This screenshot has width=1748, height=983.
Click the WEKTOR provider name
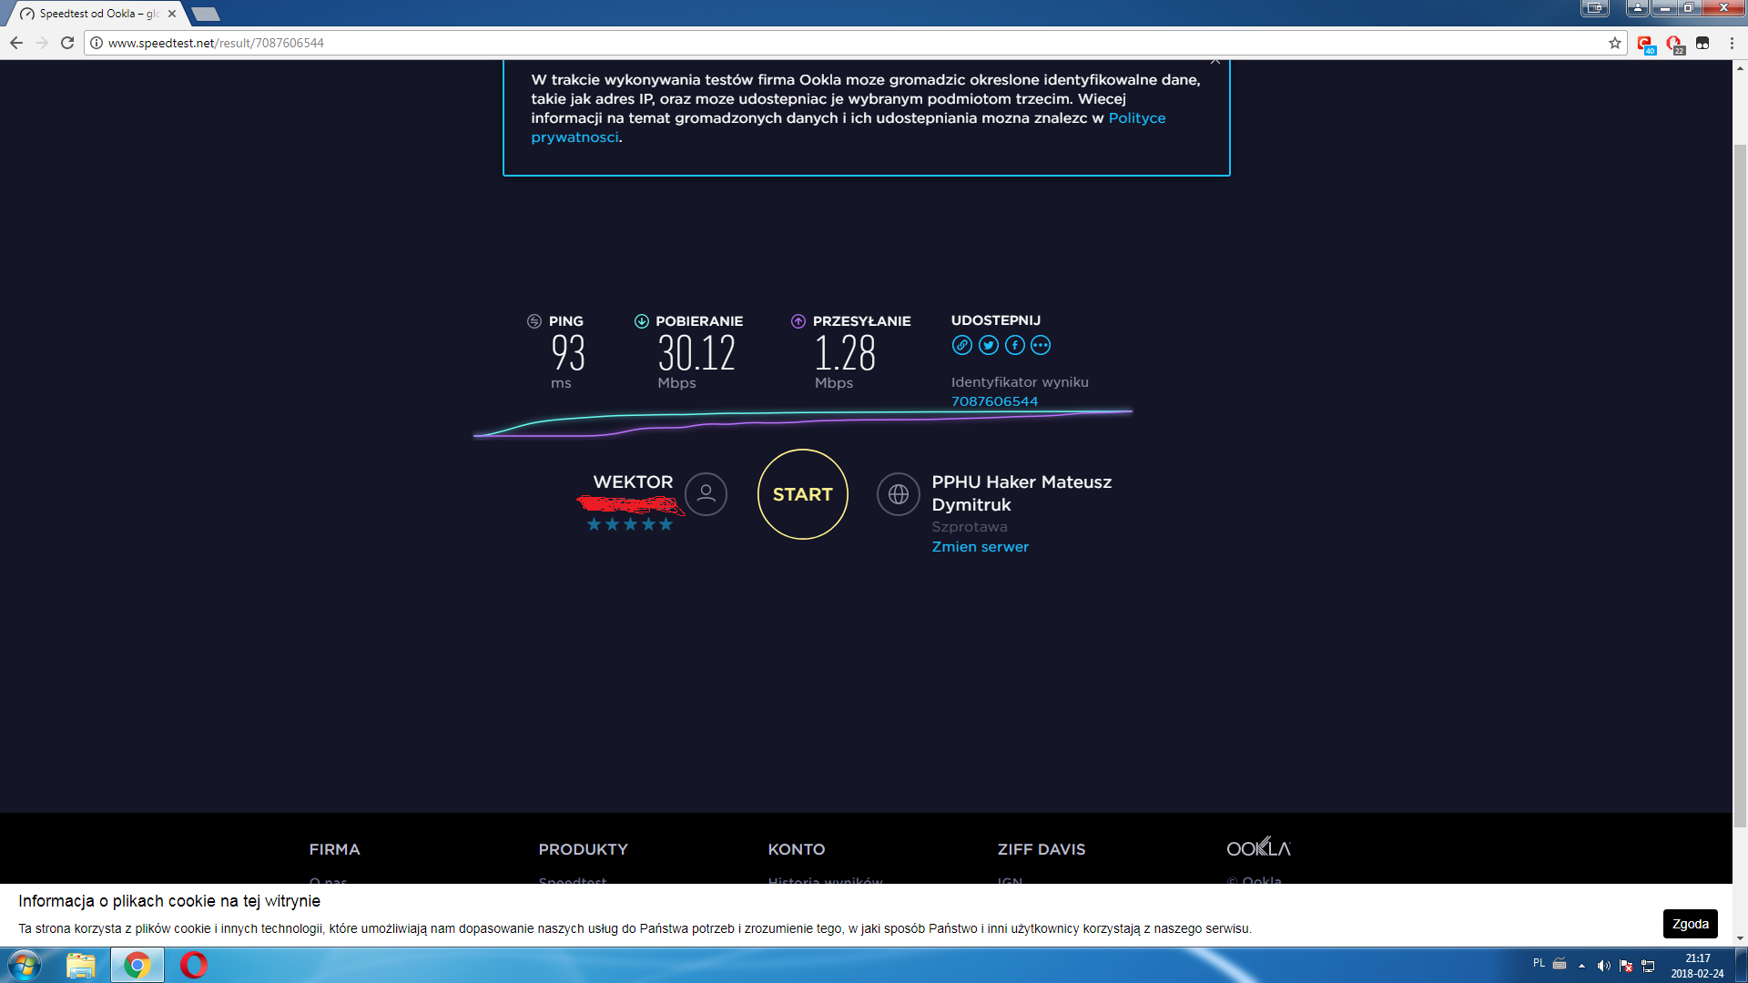(634, 482)
